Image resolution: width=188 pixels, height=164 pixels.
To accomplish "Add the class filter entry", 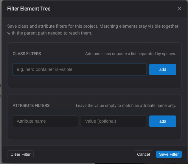I will coord(163,69).
